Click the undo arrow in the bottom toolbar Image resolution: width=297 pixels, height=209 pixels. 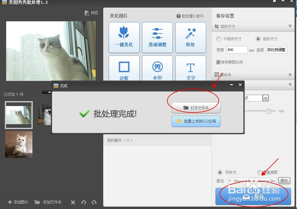coord(84,202)
